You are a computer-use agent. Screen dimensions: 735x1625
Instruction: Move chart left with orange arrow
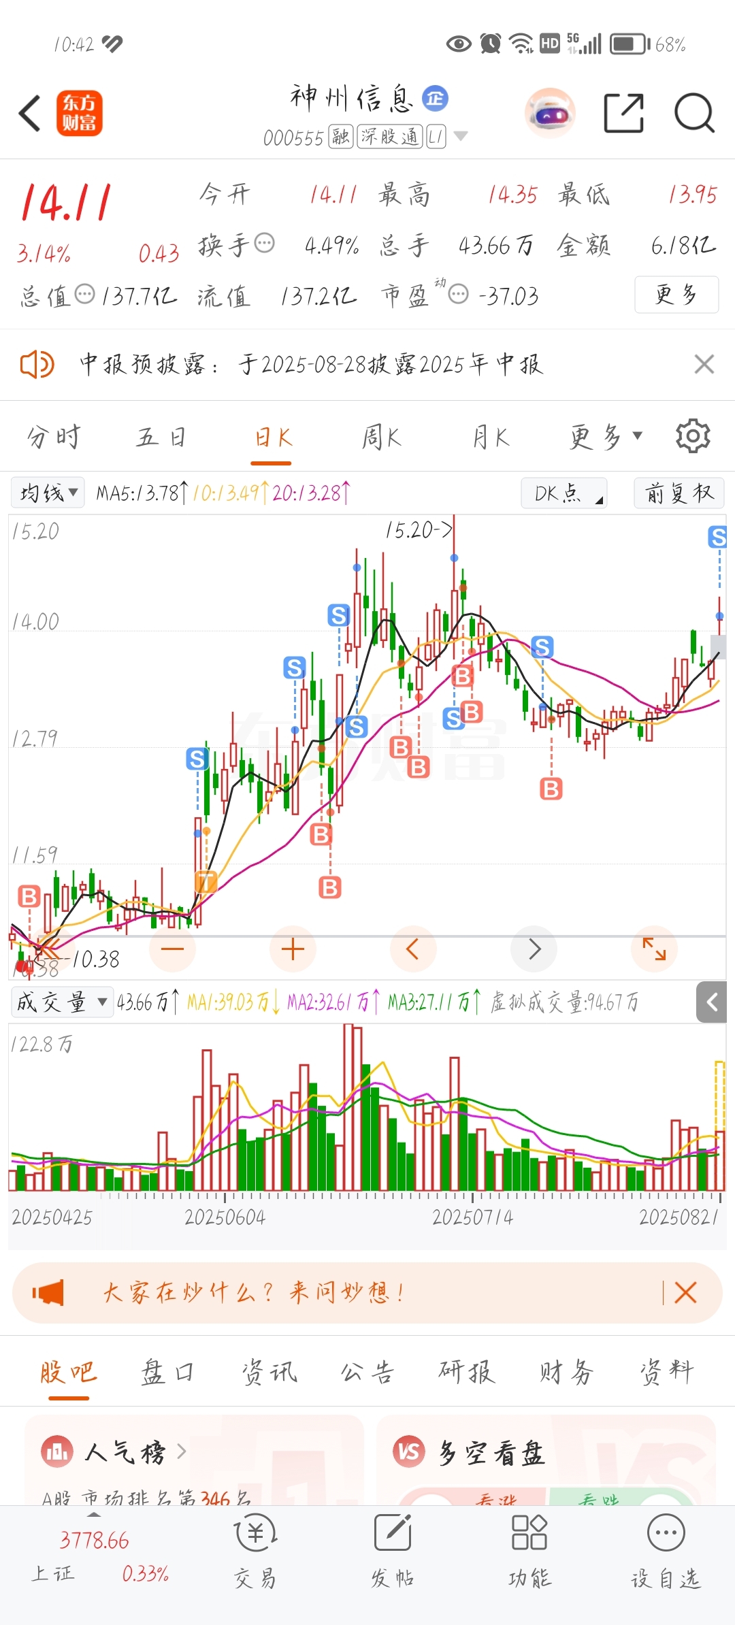pos(412,949)
